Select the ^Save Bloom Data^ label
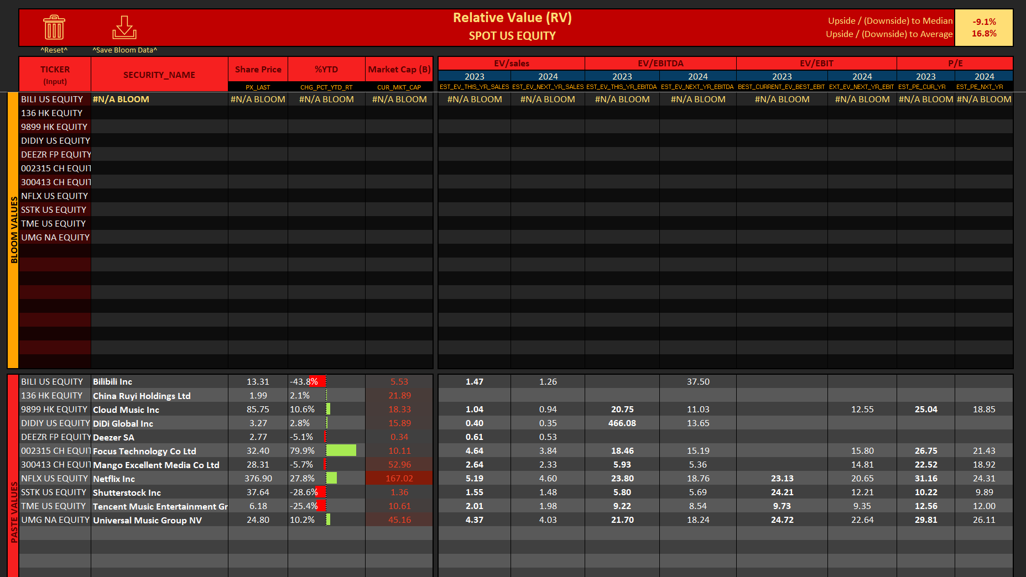 pyautogui.click(x=125, y=50)
